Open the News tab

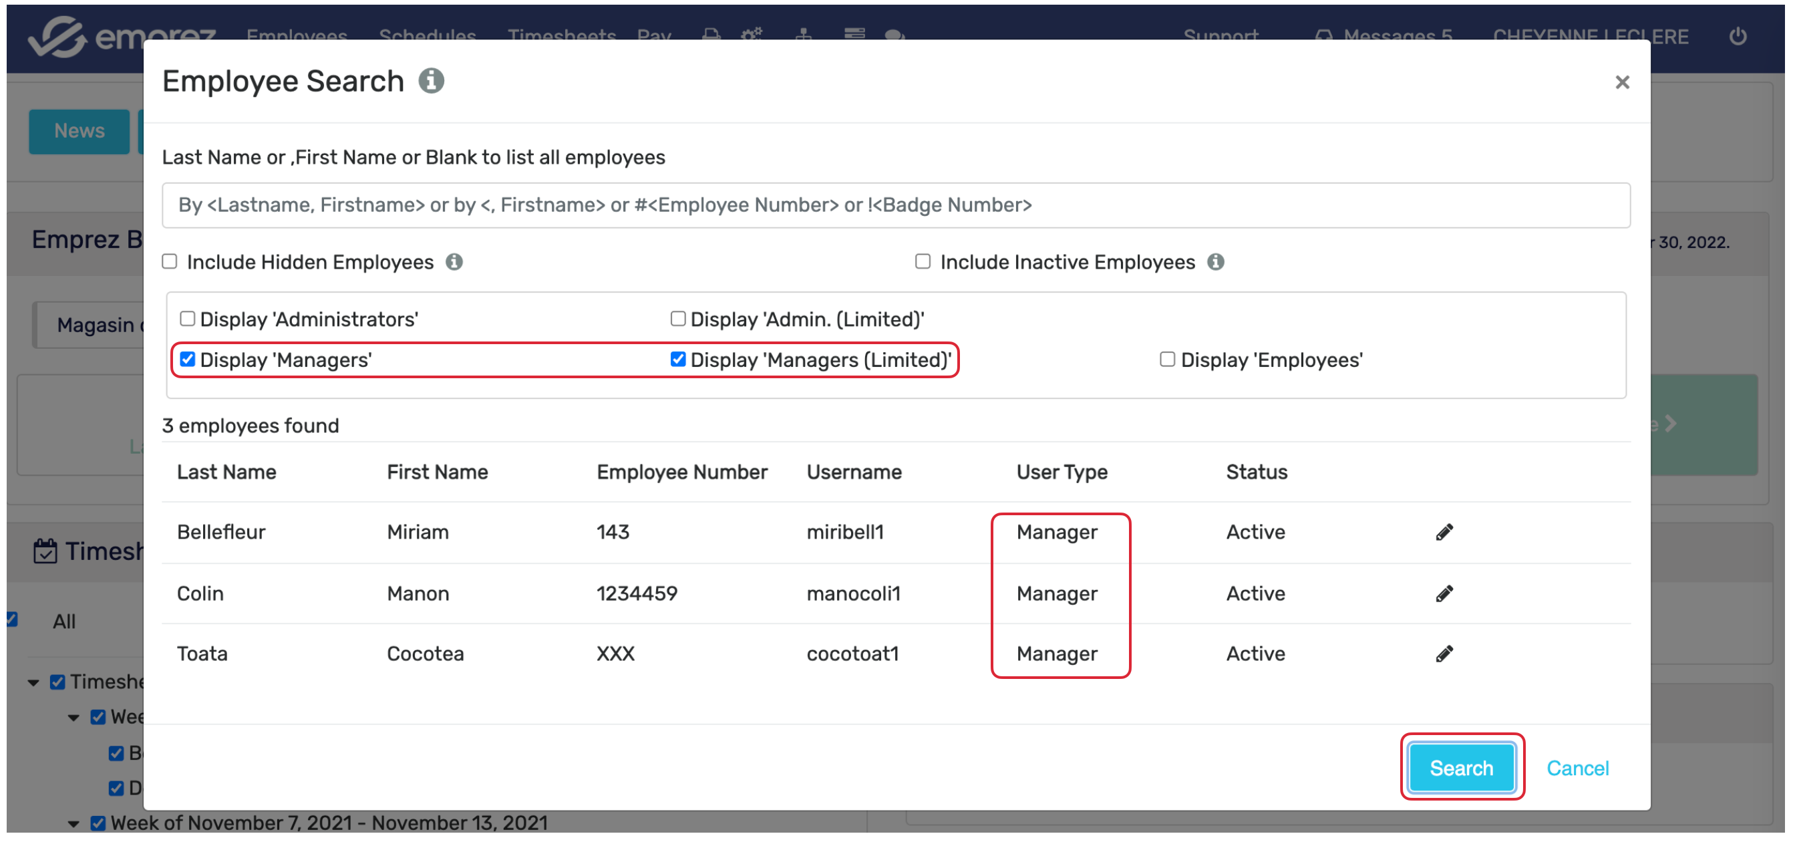pyautogui.click(x=79, y=131)
